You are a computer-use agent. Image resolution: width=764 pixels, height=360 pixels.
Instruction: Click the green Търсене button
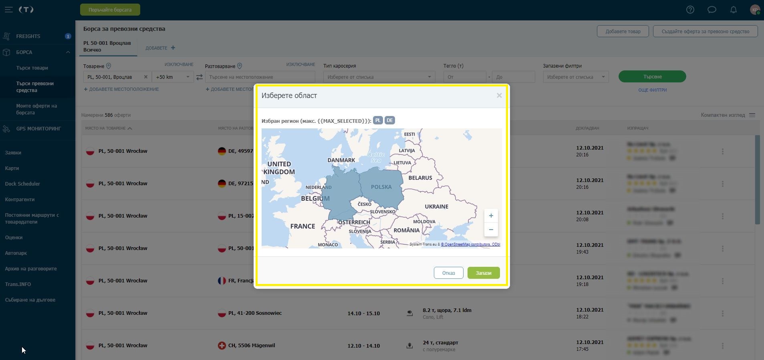pos(652,76)
